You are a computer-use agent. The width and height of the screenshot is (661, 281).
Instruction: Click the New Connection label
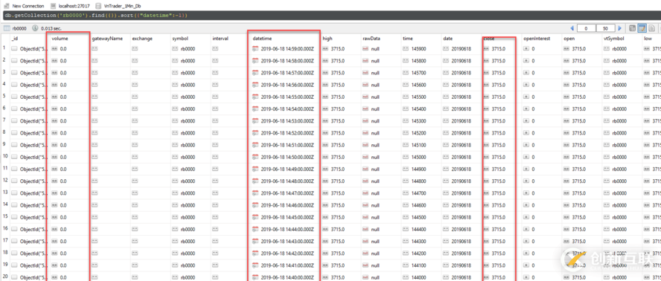click(x=28, y=6)
